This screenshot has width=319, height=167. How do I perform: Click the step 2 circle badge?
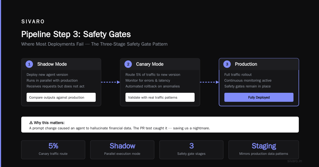click(x=128, y=64)
